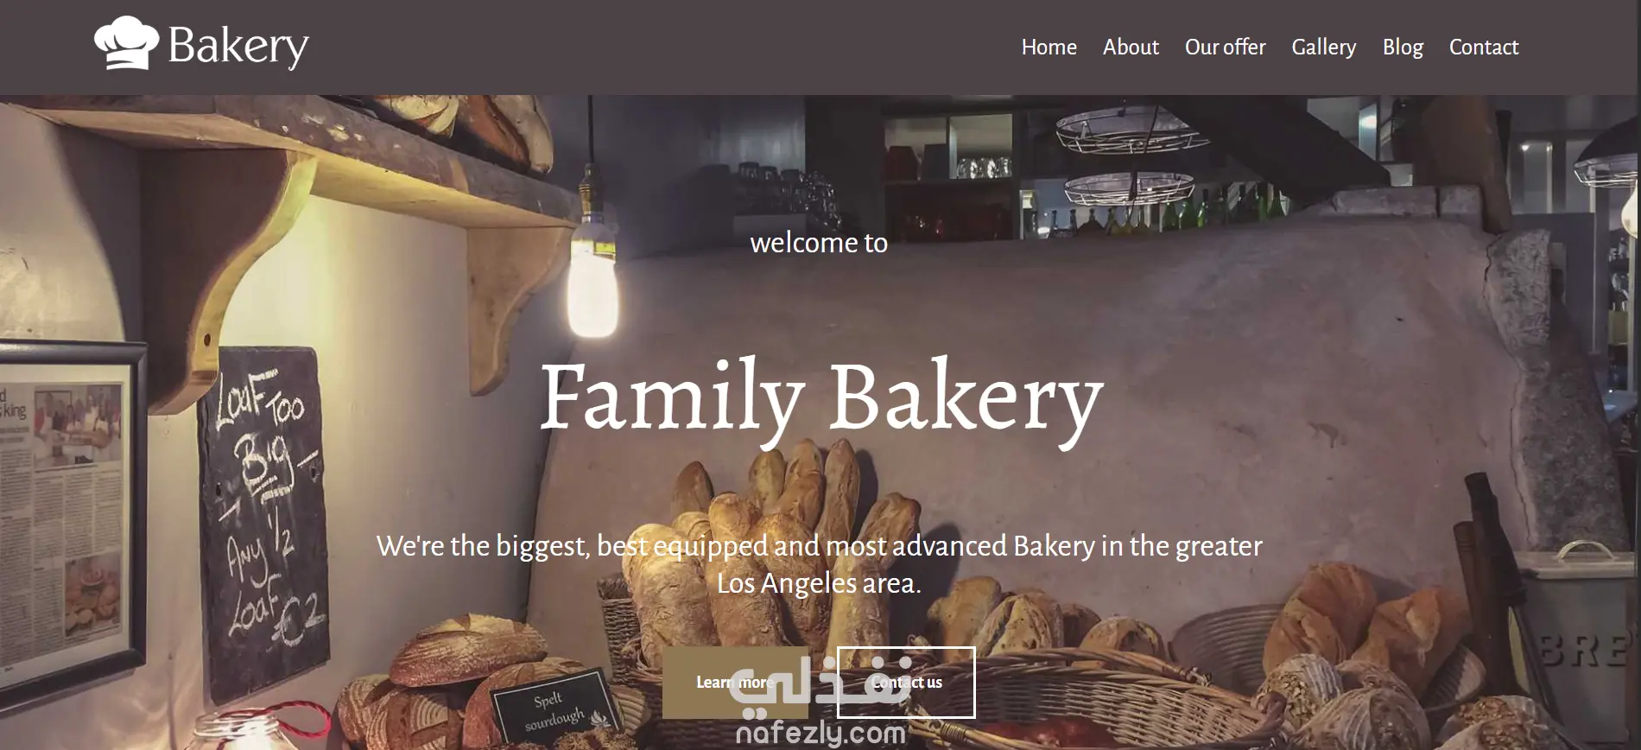Click the 'welcome to' subtitle text
Screen dimensions: 1641x750
tap(819, 243)
